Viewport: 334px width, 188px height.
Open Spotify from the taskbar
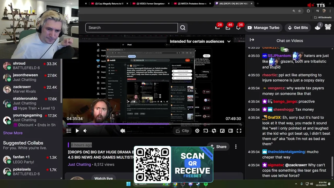pyautogui.click(x=206, y=184)
